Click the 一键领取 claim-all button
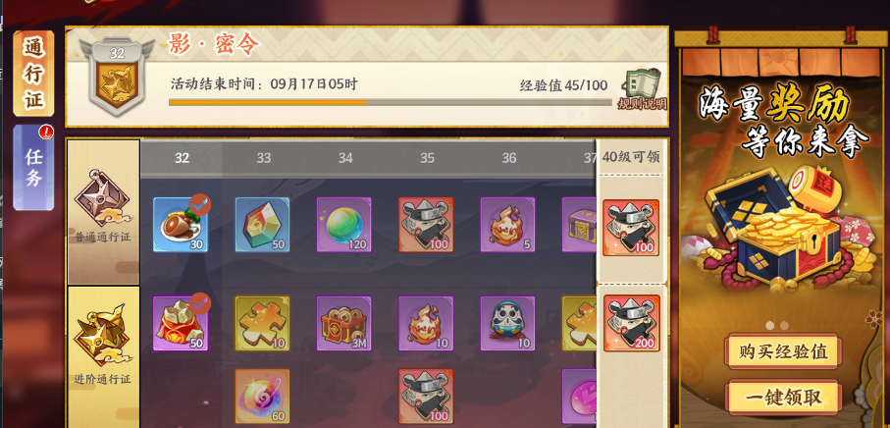This screenshot has height=428, width=890. (x=783, y=398)
